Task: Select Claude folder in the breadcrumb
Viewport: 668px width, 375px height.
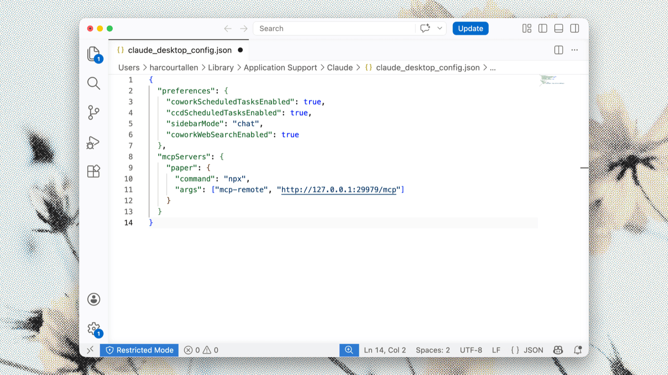Action: click(x=340, y=68)
